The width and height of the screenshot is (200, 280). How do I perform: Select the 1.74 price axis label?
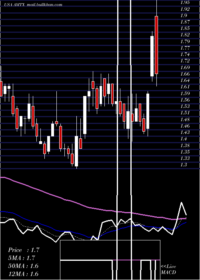click(x=185, y=54)
